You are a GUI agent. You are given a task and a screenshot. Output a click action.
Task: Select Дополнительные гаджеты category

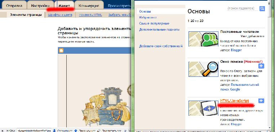click(x=159, y=30)
